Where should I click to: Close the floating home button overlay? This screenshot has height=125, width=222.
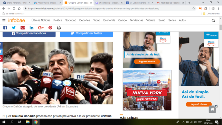click(x=216, y=106)
